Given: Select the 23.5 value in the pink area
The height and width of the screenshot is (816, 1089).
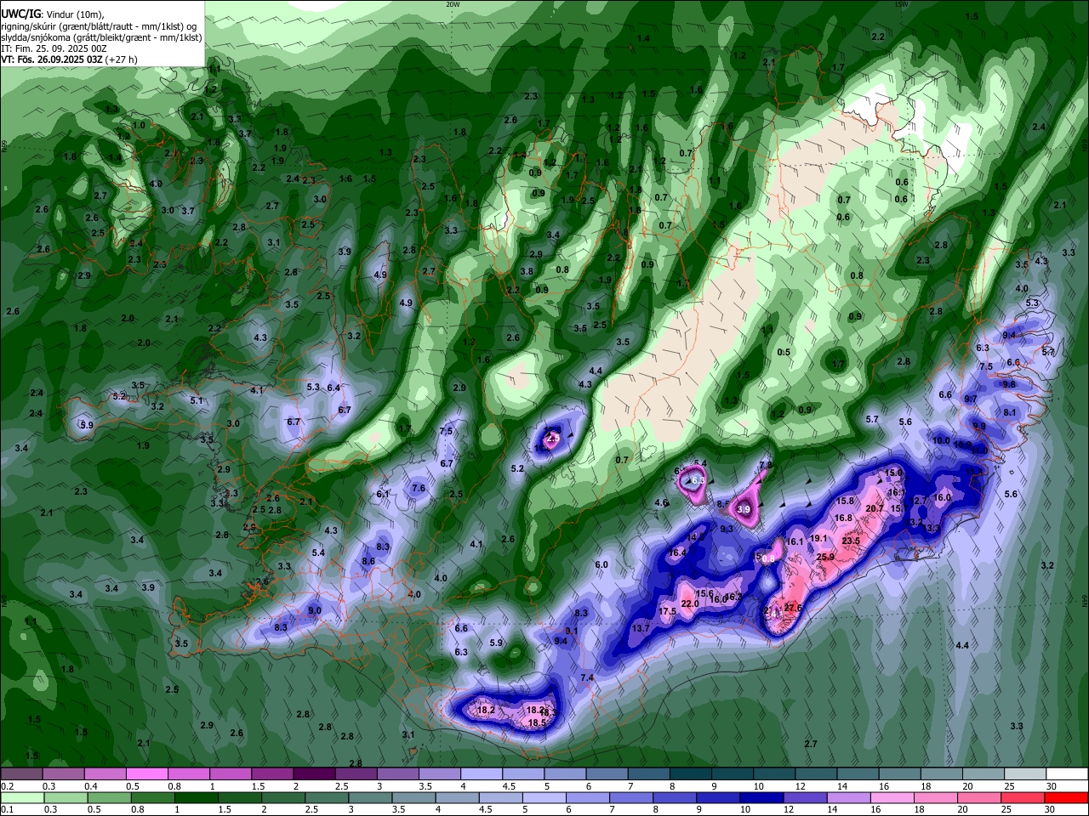Looking at the screenshot, I should [851, 541].
